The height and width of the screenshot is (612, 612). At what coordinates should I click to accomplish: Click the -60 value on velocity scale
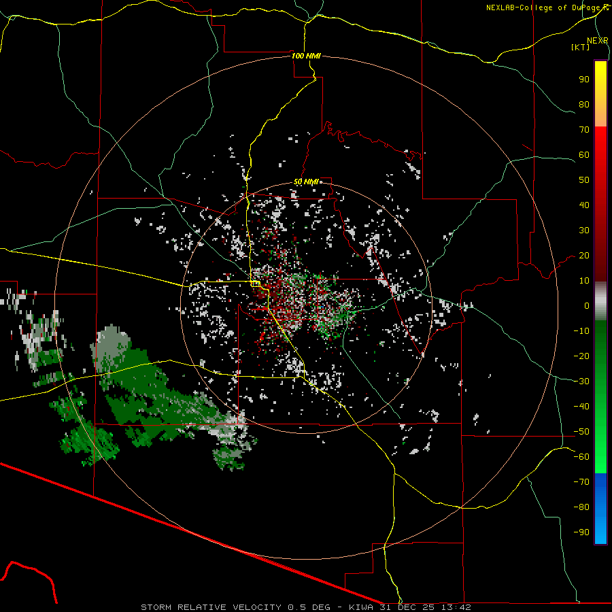[581, 457]
